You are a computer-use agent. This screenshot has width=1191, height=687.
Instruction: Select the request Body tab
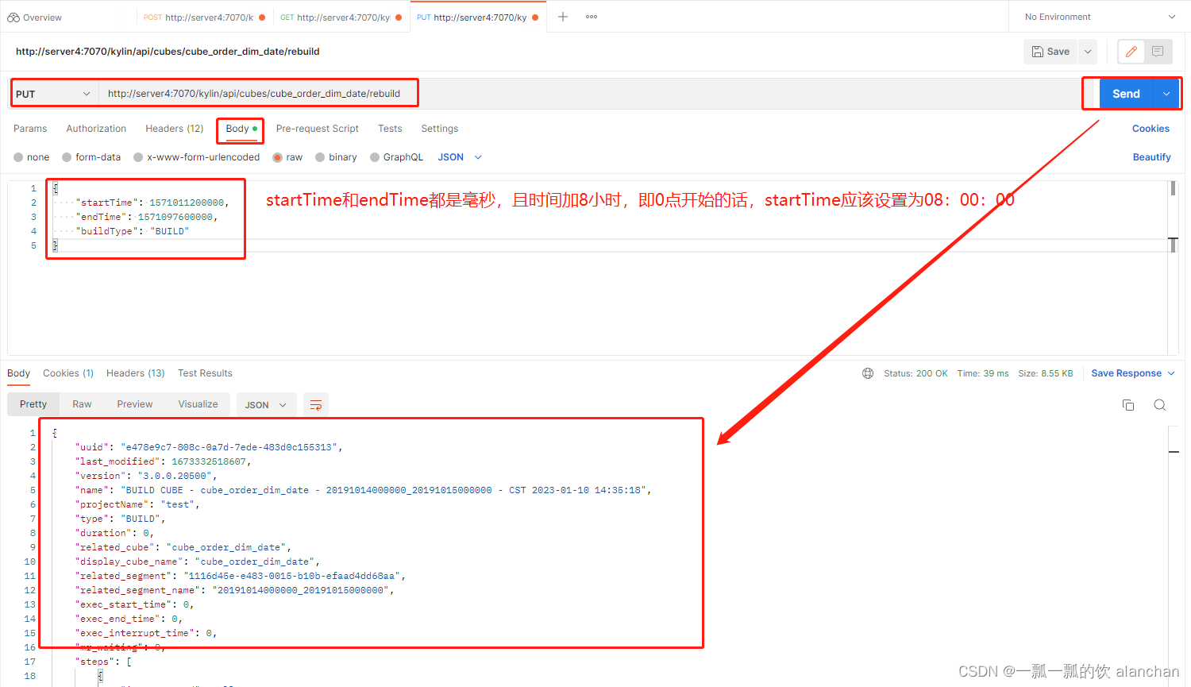[241, 129]
